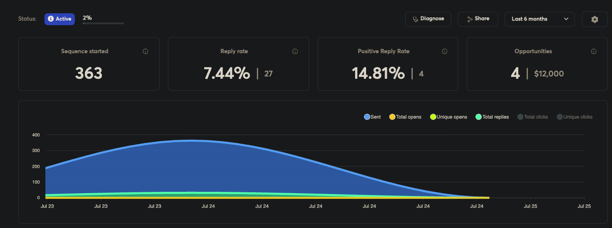The image size is (612, 228).
Task: Click the $12,000 opportunities amount
Action: coord(549,74)
